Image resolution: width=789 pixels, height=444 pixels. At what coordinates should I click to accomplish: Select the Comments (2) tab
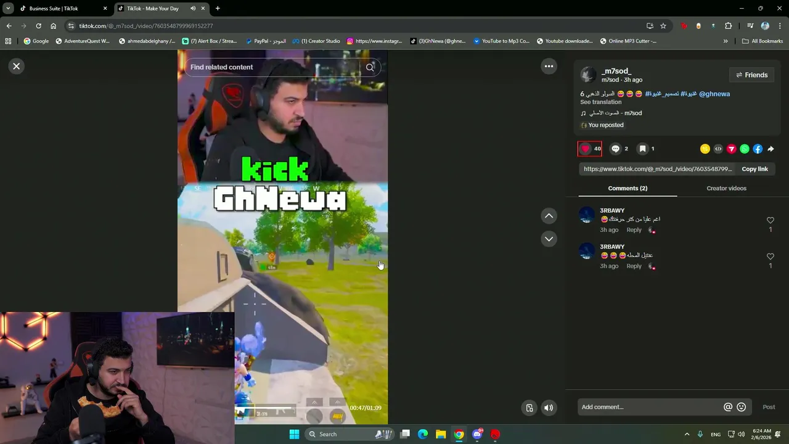(628, 188)
